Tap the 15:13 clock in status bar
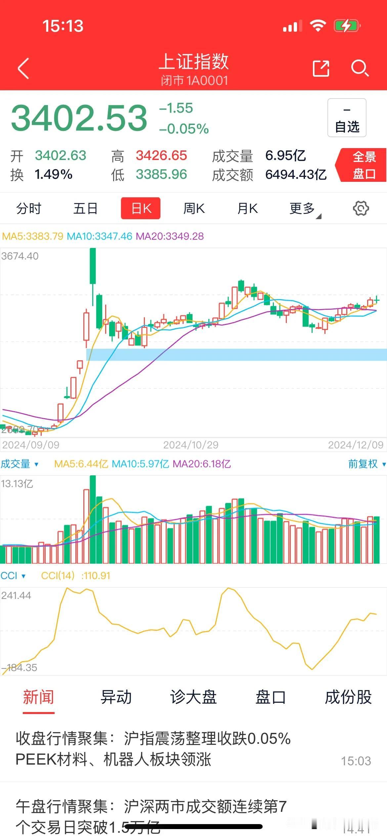 pyautogui.click(x=63, y=26)
